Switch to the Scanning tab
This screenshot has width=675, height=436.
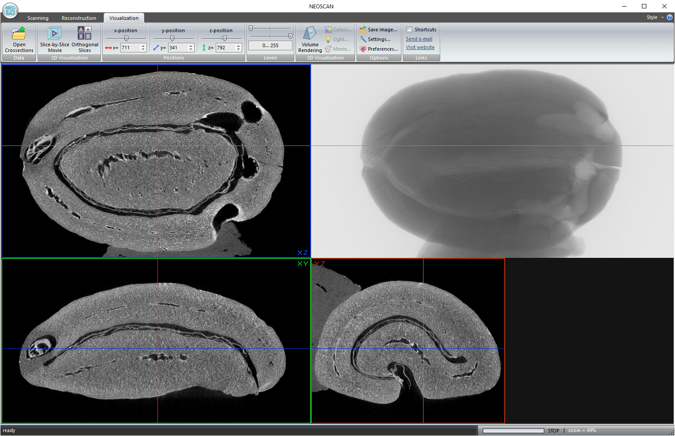[x=38, y=18]
